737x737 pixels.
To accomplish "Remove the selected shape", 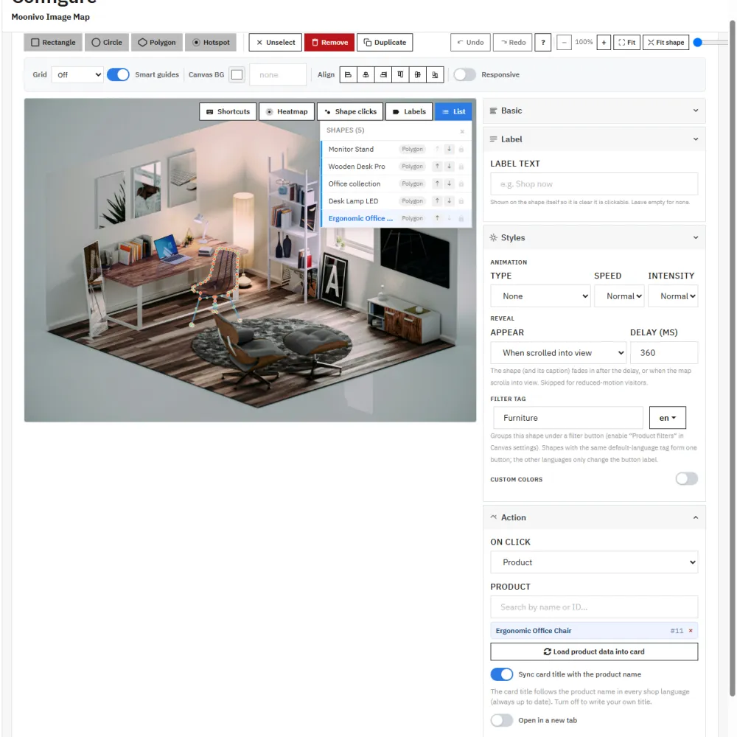I will [x=329, y=42].
